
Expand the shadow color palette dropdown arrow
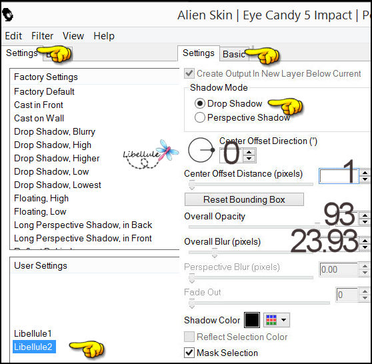[283, 320]
